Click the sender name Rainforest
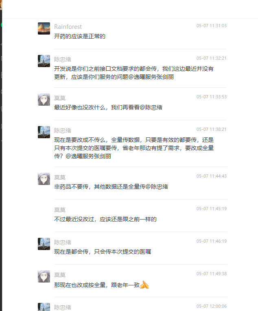258x311 pixels. click(x=68, y=26)
